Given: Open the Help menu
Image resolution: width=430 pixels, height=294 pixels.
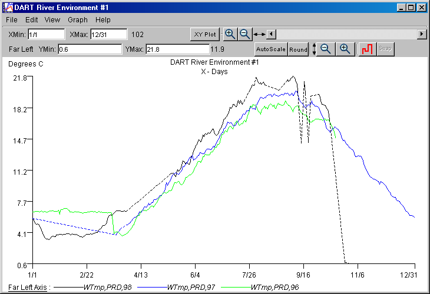Looking at the screenshot, I should [103, 20].
